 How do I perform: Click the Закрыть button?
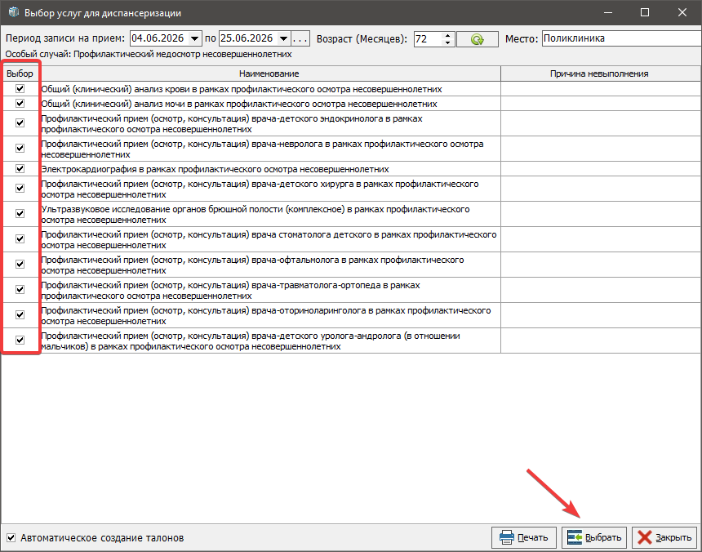point(664,537)
